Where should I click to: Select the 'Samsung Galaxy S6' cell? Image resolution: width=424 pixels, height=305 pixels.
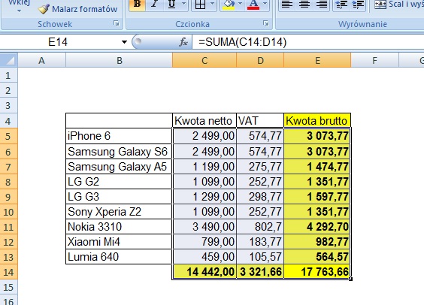[x=119, y=151]
